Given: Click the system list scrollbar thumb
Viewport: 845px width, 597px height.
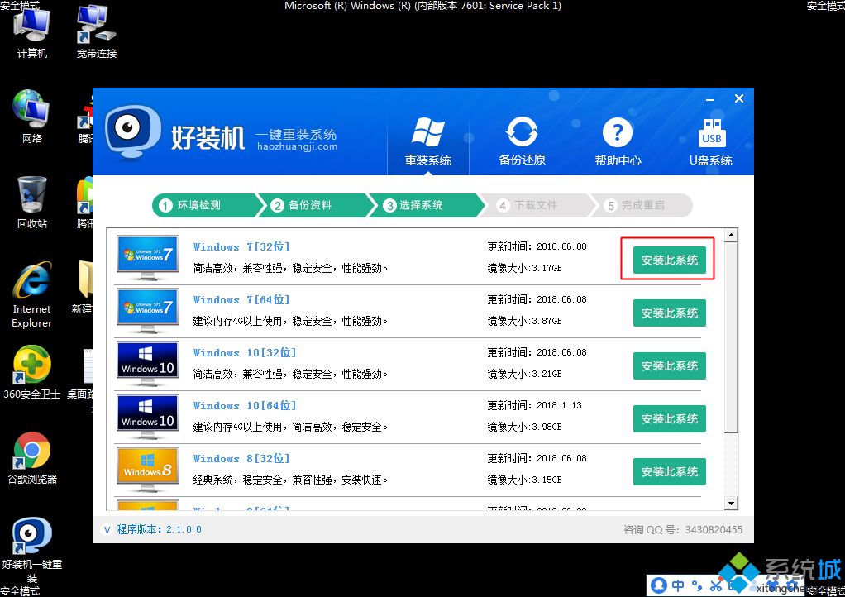Looking at the screenshot, I should coord(731,337).
